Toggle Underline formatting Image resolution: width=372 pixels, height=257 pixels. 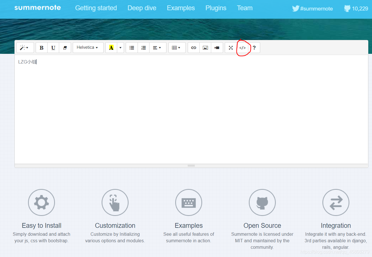53,48
